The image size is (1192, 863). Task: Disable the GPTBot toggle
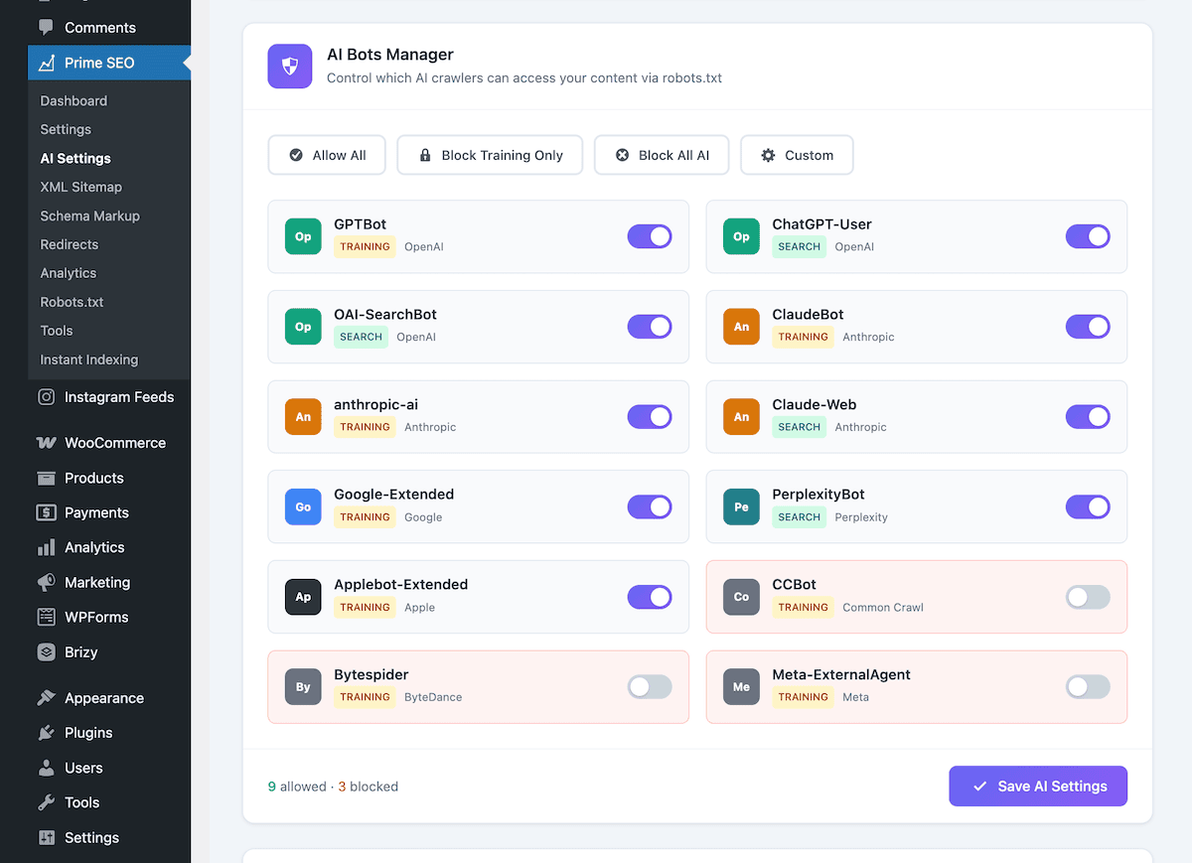click(650, 236)
